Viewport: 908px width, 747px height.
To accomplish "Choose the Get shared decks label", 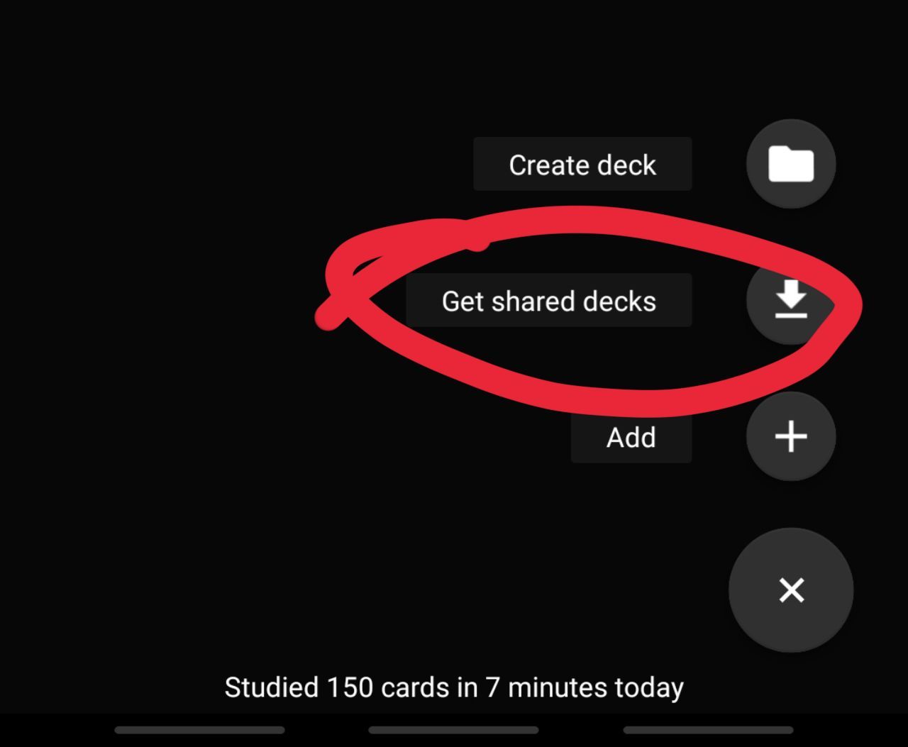I will (x=549, y=301).
